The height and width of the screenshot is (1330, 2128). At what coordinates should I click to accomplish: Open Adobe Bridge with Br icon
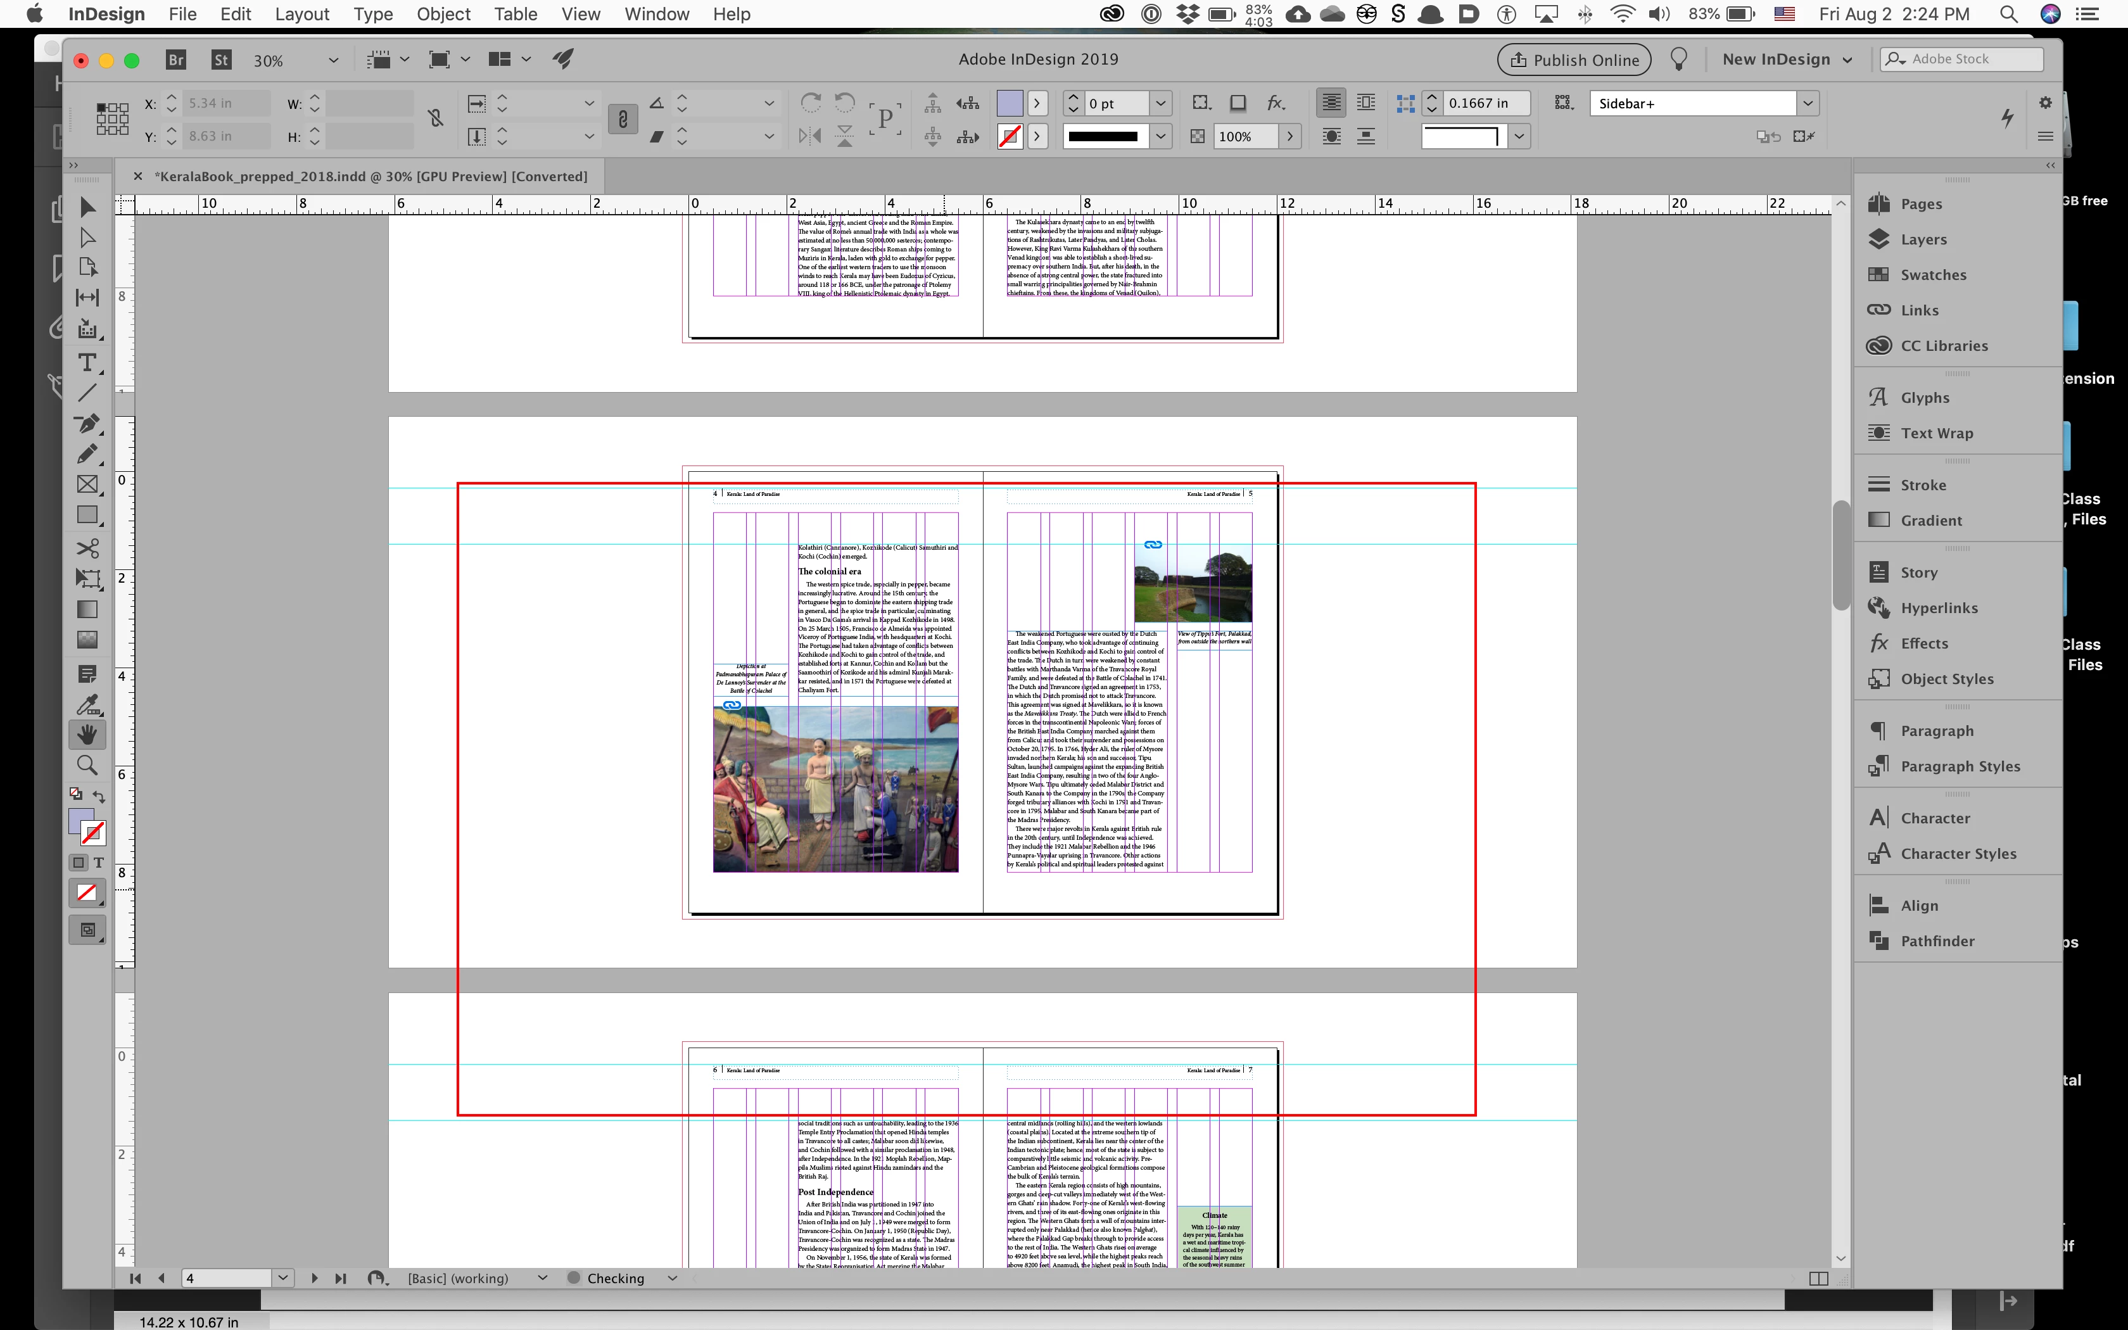coord(176,60)
